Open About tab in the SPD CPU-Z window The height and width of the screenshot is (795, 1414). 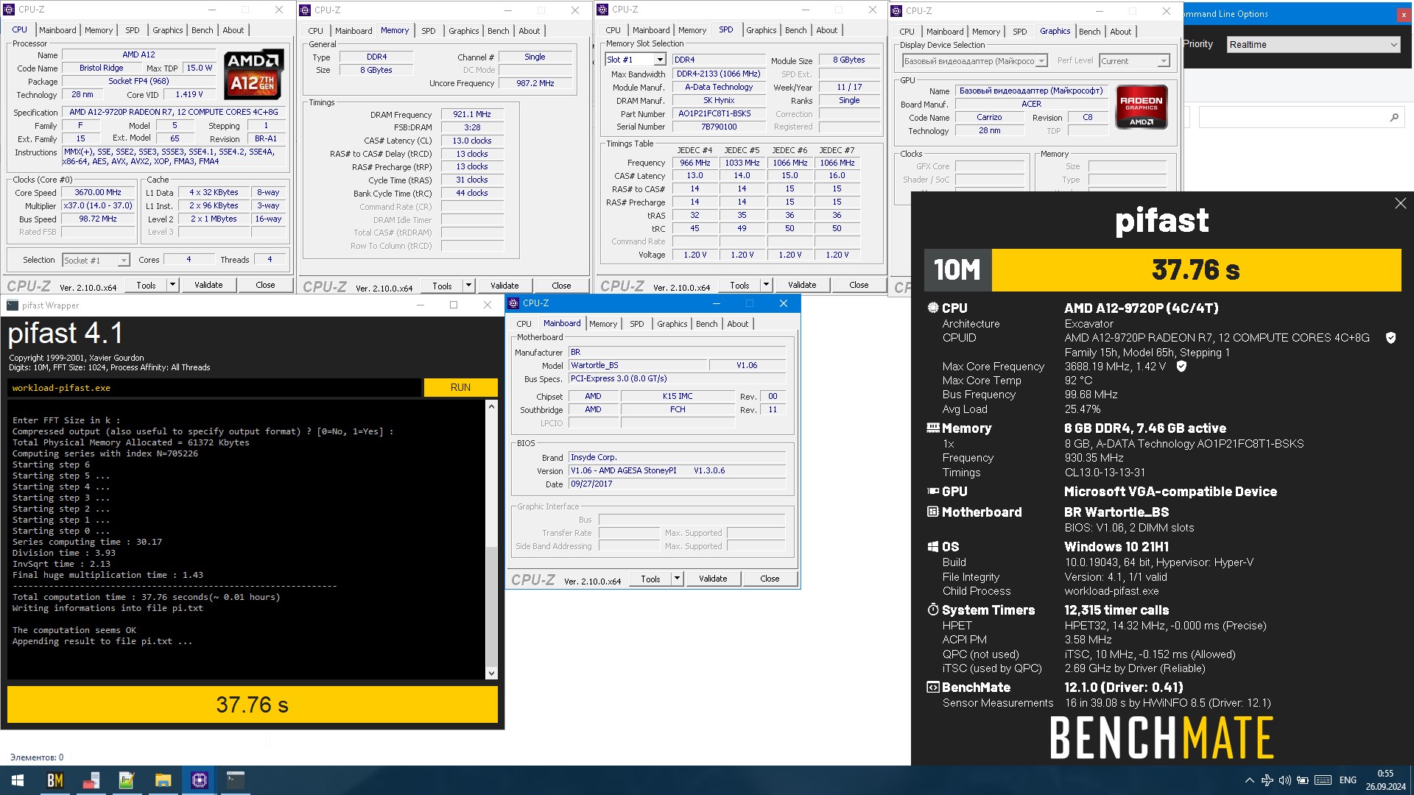[826, 30]
